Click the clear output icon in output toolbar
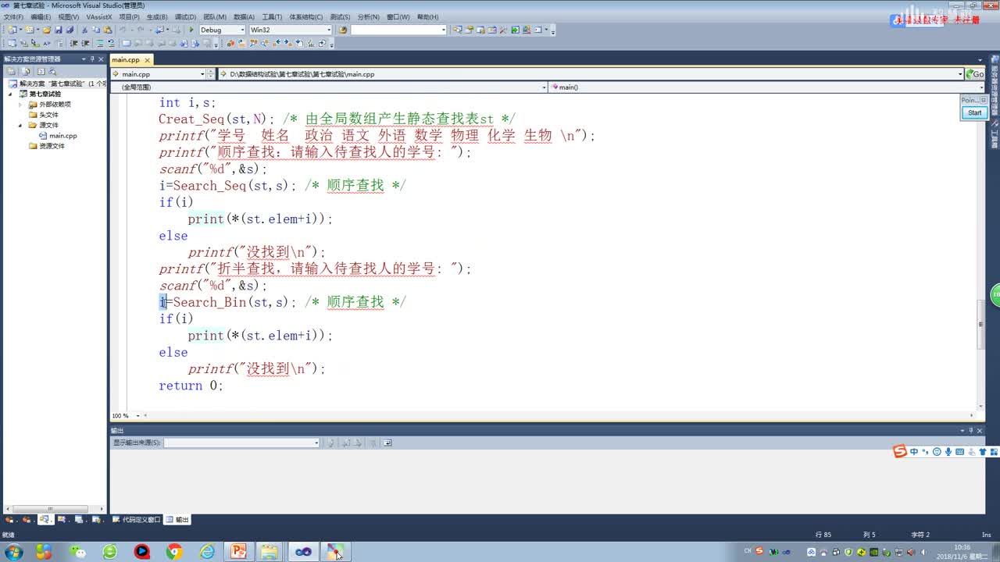This screenshot has height=562, width=1000. [373, 443]
